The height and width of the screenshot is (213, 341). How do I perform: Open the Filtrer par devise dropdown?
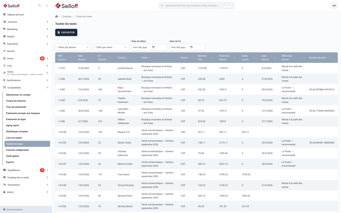(73, 47)
